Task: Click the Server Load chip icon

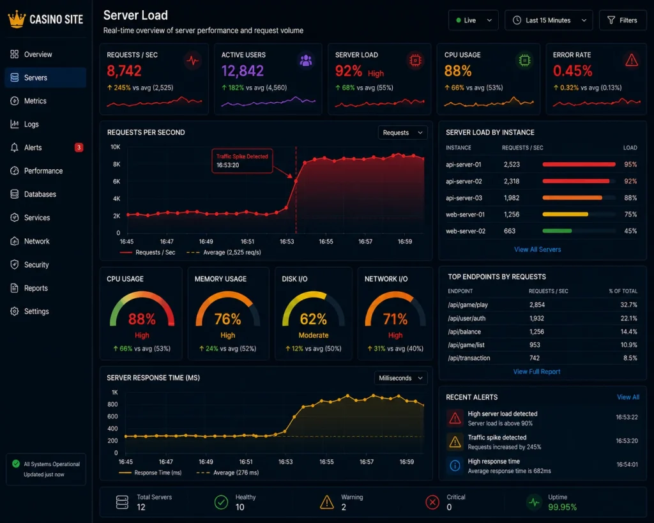Action: pos(415,61)
